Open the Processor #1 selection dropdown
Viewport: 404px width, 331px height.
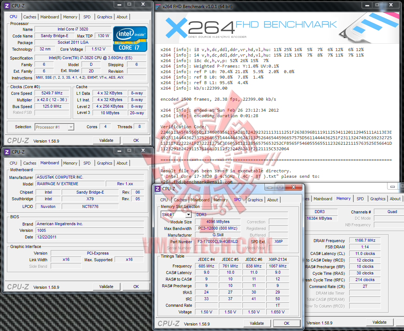pyautogui.click(x=71, y=127)
